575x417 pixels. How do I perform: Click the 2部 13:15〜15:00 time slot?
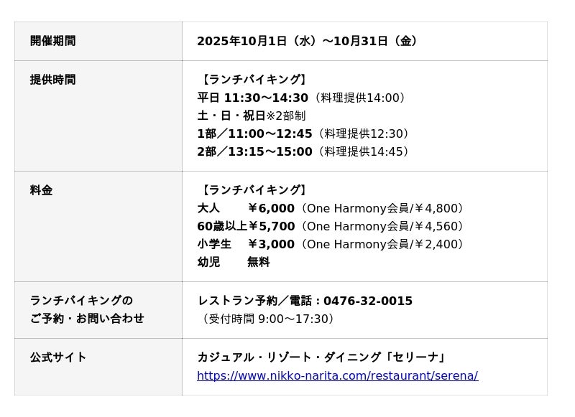(x=254, y=151)
